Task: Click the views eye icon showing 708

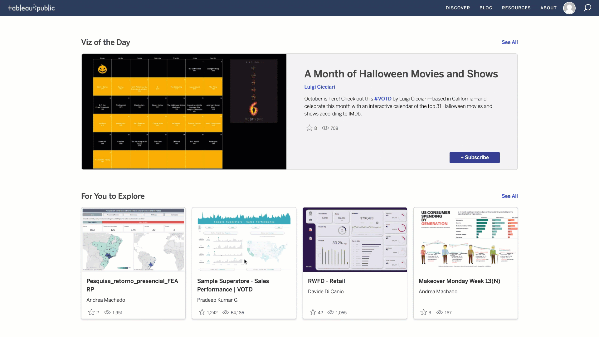Action: (325, 128)
